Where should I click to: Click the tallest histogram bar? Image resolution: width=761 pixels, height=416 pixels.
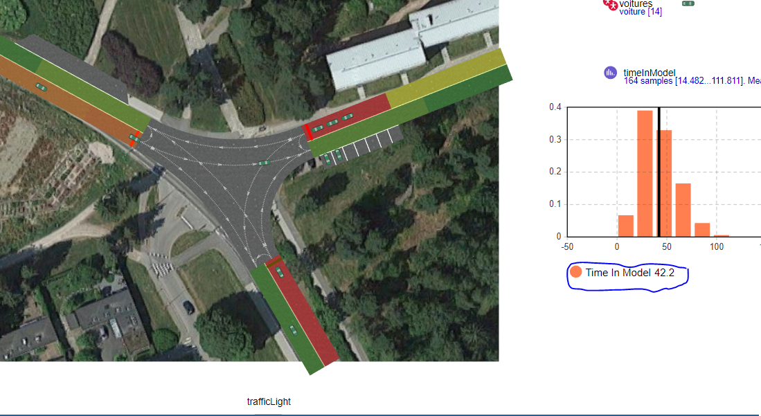[x=645, y=174]
